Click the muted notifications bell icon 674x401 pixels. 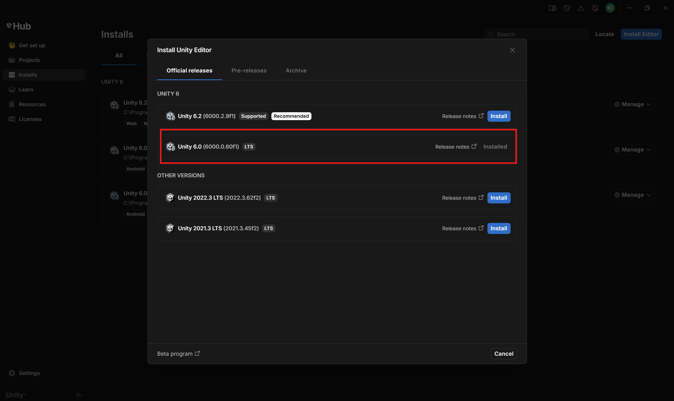click(x=595, y=8)
